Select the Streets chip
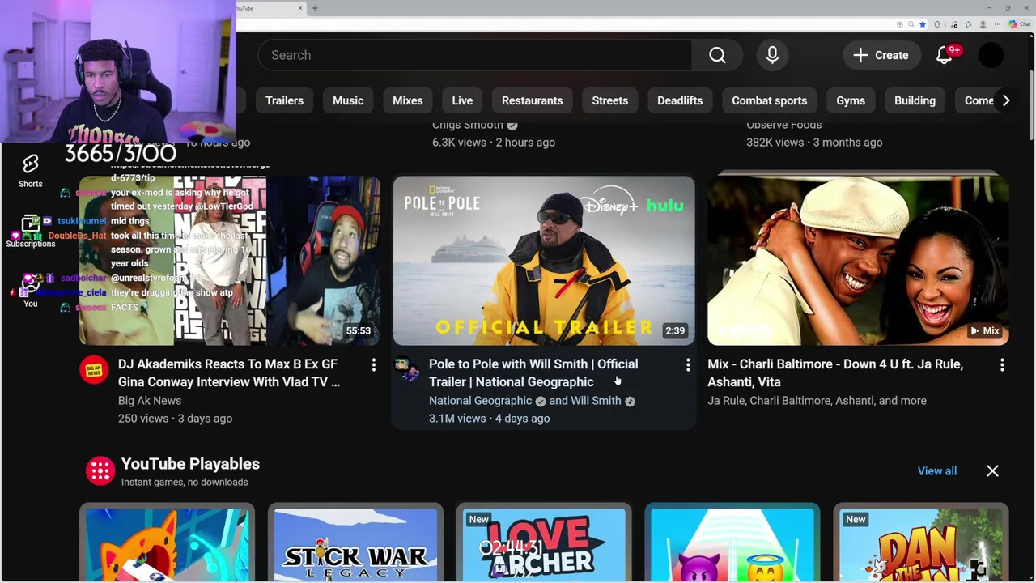This screenshot has width=1036, height=583. [609, 100]
